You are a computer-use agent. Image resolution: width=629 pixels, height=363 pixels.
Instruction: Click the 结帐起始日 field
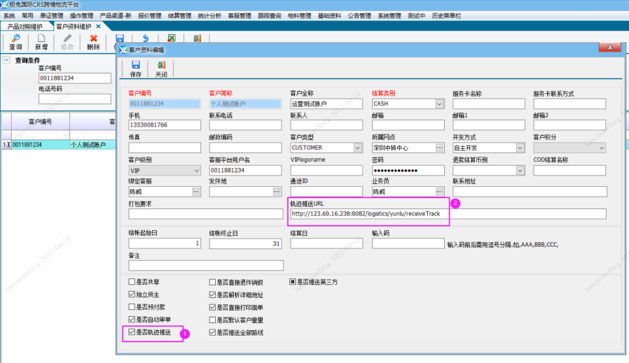click(165, 243)
